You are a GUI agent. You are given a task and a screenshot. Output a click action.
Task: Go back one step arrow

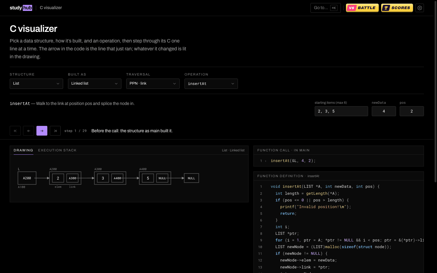pyautogui.click(x=29, y=131)
